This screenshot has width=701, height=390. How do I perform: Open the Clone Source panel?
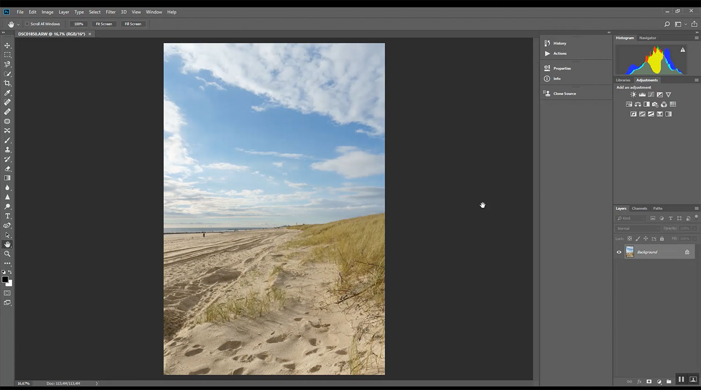click(564, 94)
